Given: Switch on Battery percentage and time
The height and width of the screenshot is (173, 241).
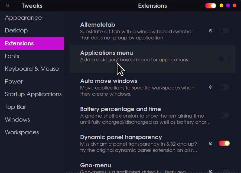Looking at the screenshot, I should point(224,115).
